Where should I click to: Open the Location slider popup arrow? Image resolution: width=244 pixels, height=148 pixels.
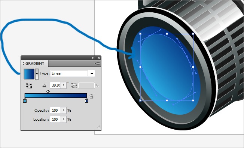(64, 119)
